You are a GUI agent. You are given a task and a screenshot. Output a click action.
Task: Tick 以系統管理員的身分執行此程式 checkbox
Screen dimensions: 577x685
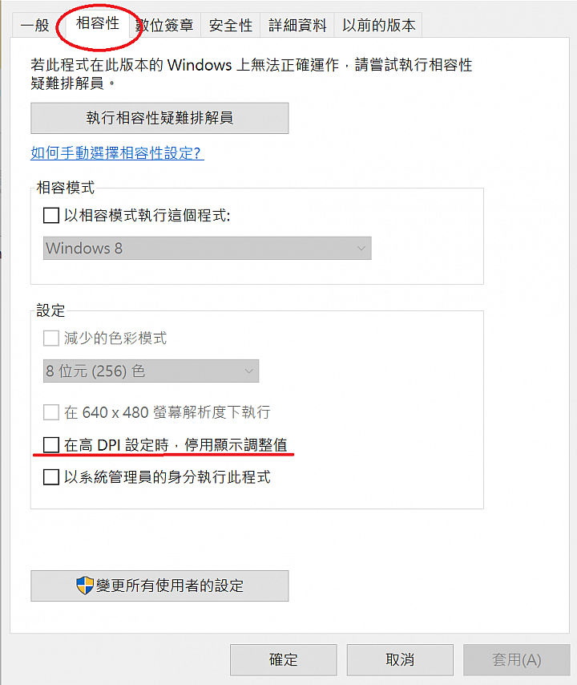point(51,477)
